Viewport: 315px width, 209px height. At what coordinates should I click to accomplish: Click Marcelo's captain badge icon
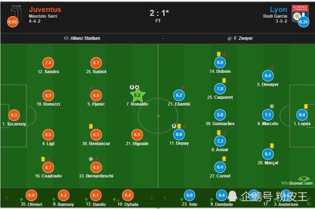click(x=272, y=106)
